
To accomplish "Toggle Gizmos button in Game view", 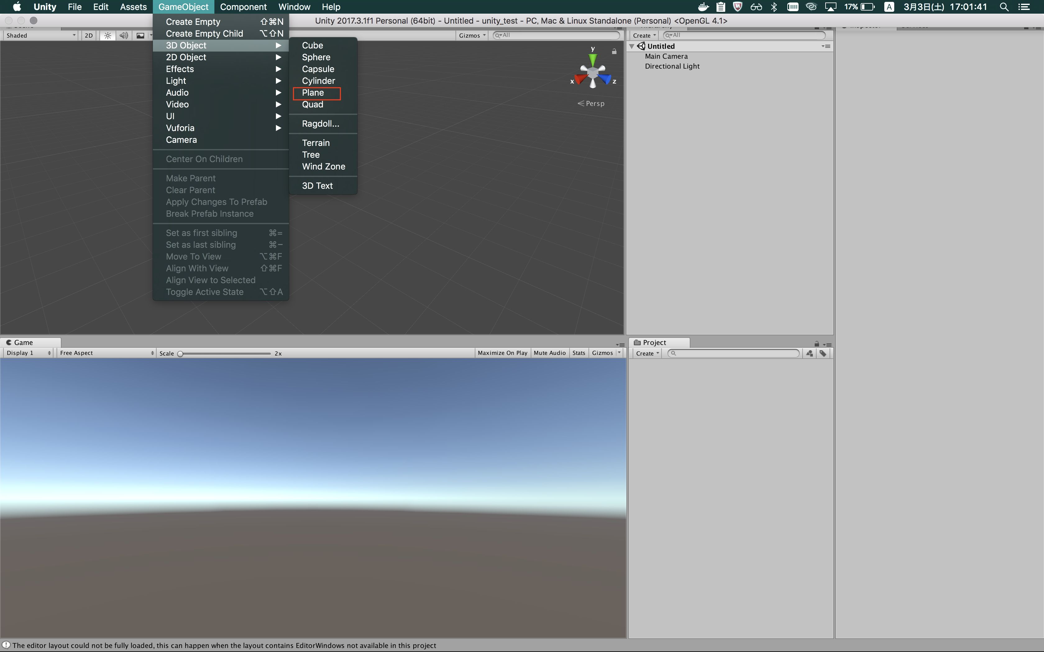I will [x=602, y=353].
